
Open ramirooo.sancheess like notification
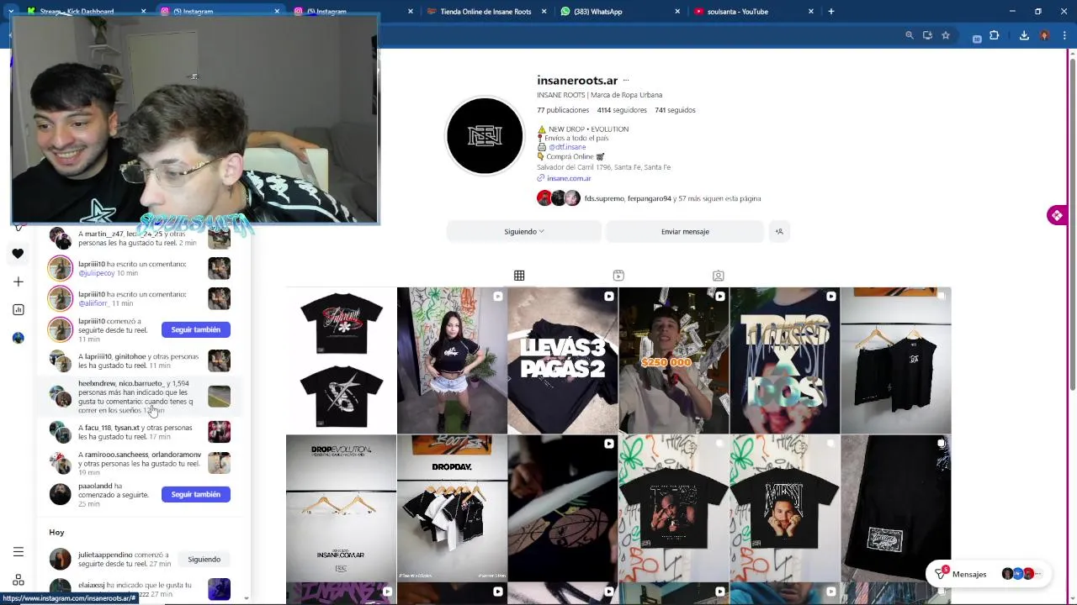click(140, 463)
